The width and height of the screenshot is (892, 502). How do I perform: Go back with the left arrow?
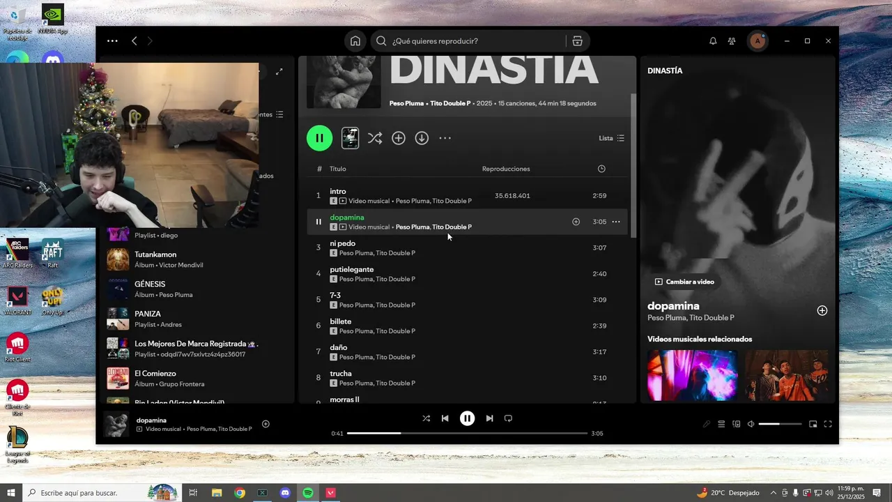click(x=134, y=41)
